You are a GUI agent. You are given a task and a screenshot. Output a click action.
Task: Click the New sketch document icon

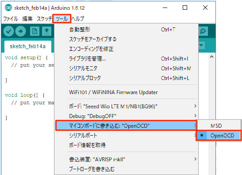35,31
